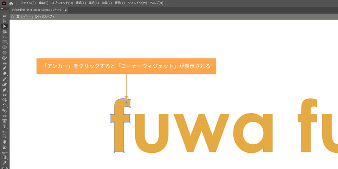338x169 pixels.
Task: Click the letter u after the first f
Action: click(x=151, y=133)
